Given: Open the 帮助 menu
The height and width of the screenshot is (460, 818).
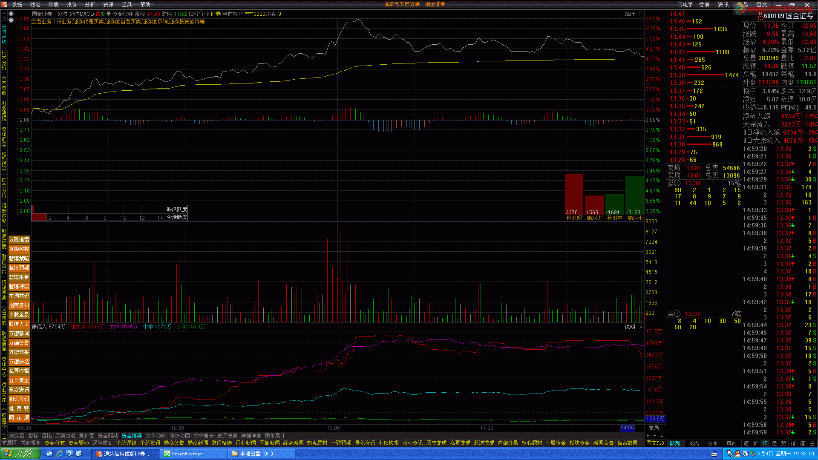Looking at the screenshot, I should click(x=145, y=4).
